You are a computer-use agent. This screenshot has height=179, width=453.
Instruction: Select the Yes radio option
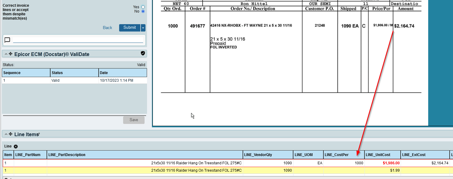143,7
